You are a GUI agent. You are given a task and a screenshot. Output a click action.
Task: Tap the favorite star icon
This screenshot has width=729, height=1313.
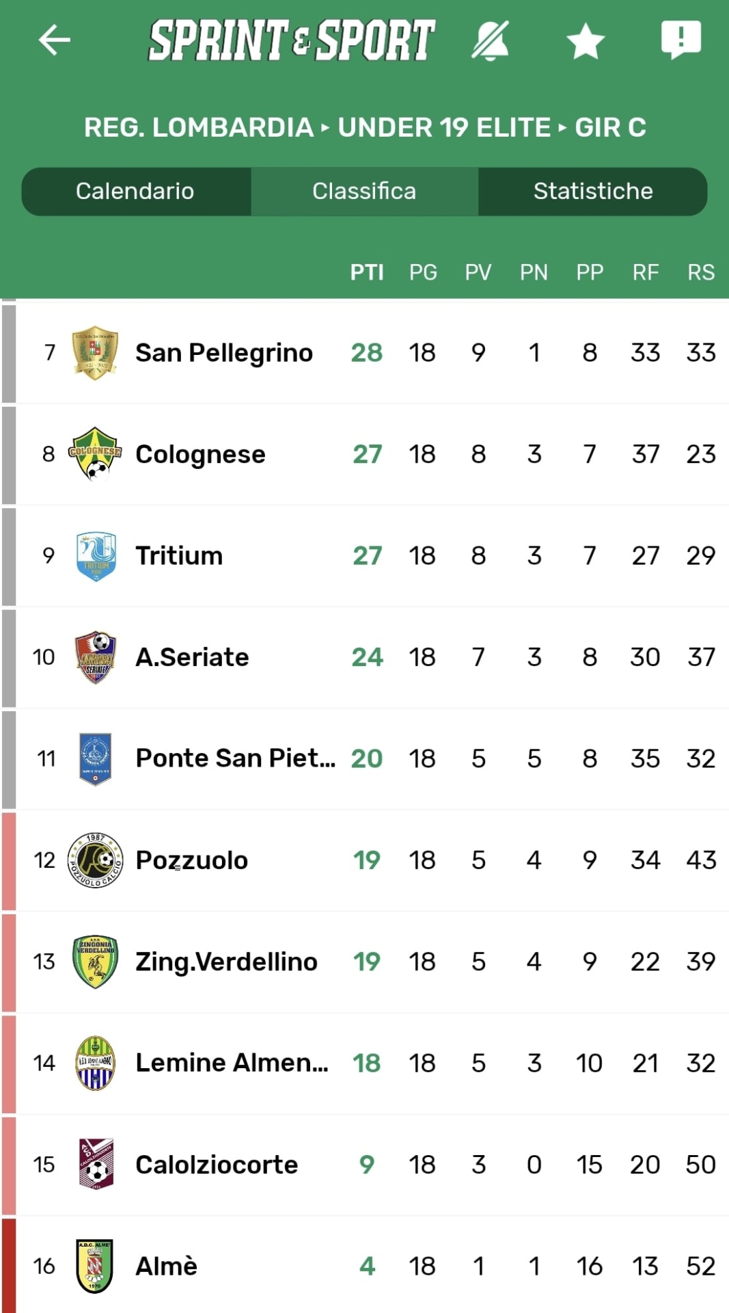pyautogui.click(x=586, y=41)
